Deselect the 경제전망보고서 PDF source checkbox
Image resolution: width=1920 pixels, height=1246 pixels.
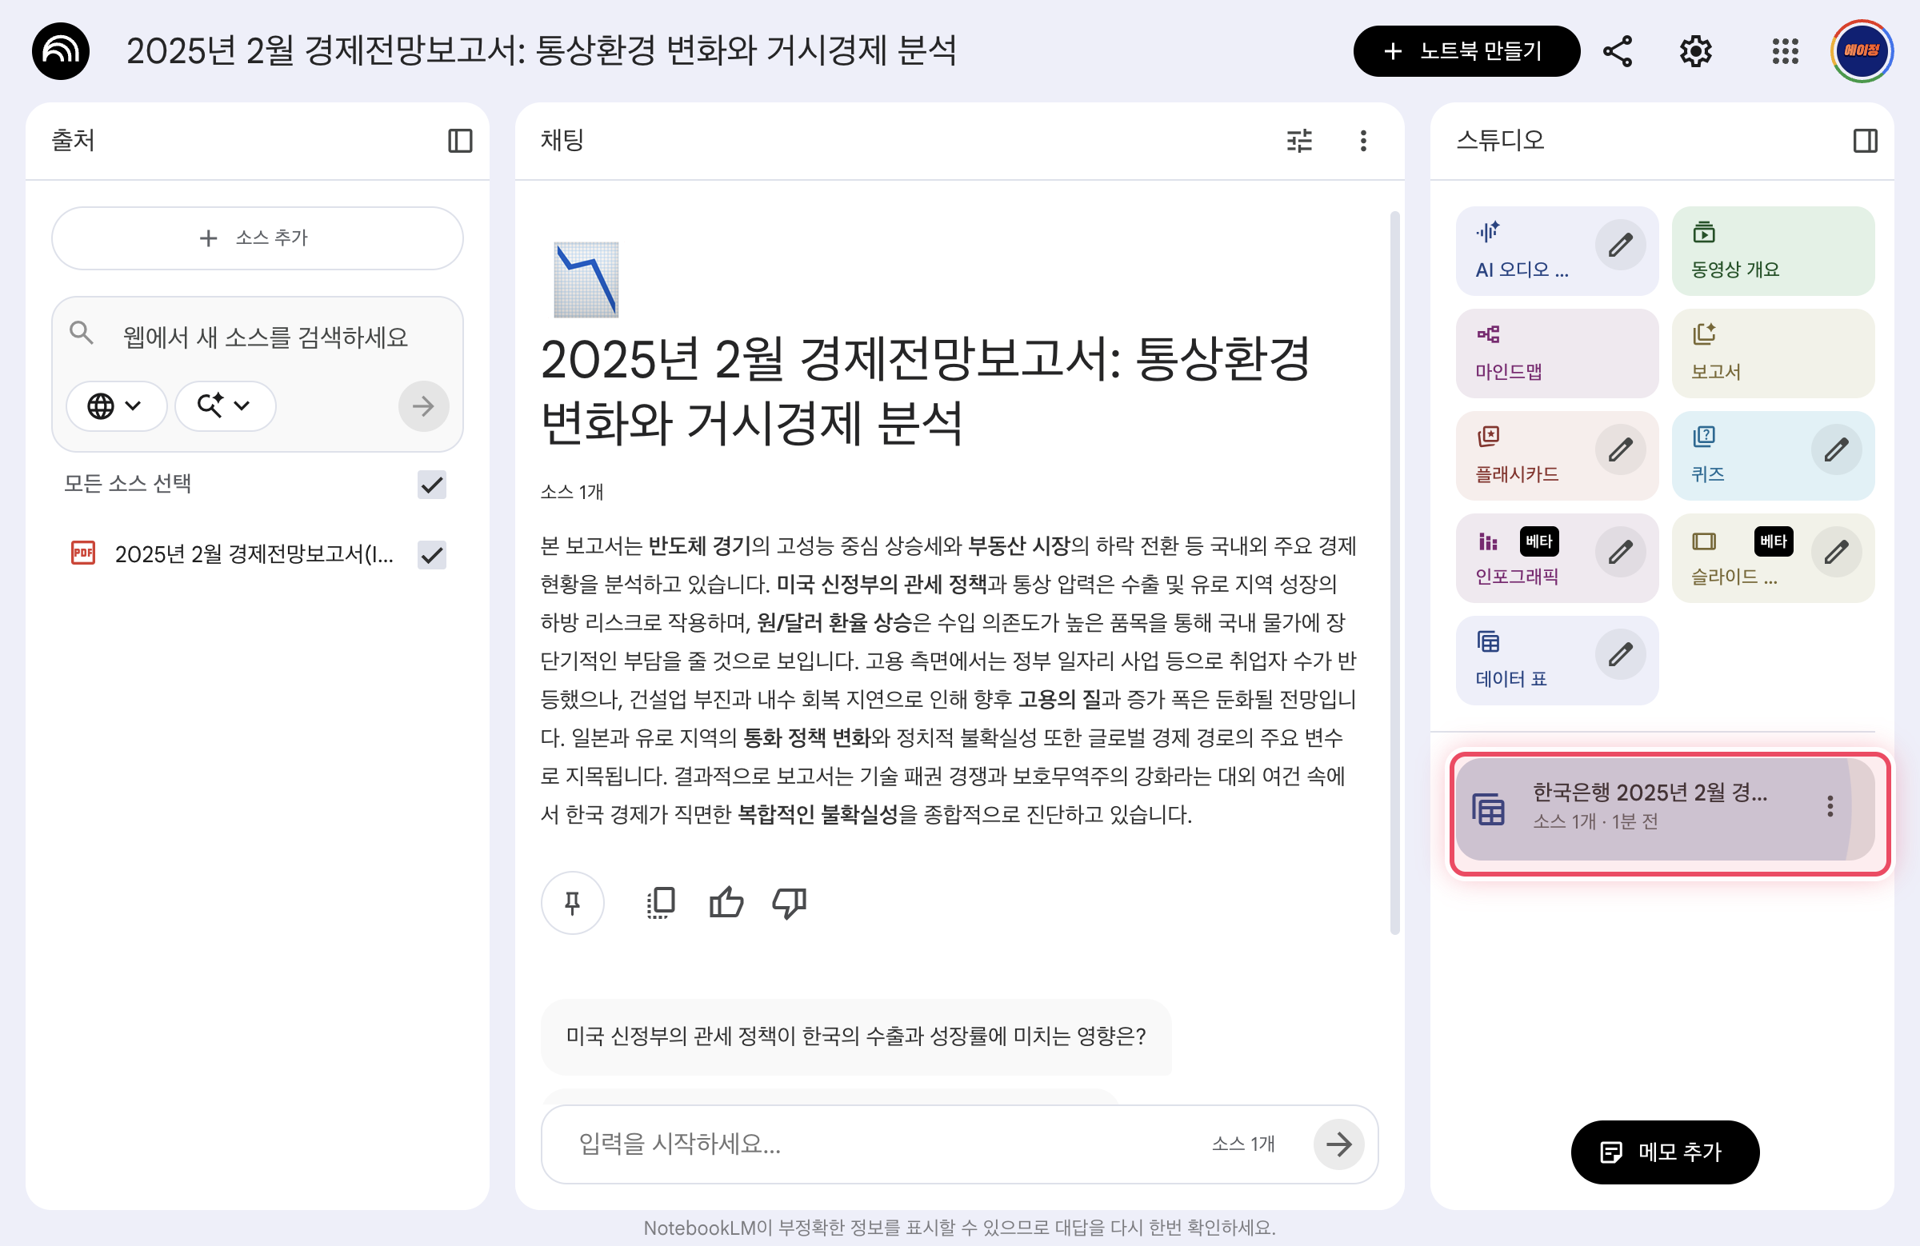click(x=431, y=555)
